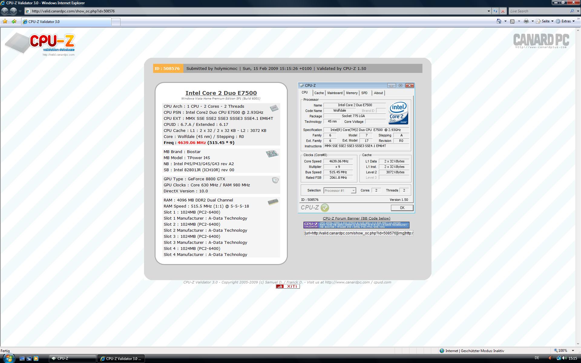Click the RSS feeds icon

tap(512, 21)
